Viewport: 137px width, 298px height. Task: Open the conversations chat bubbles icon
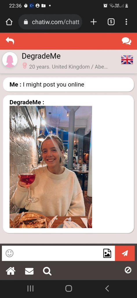point(126,41)
